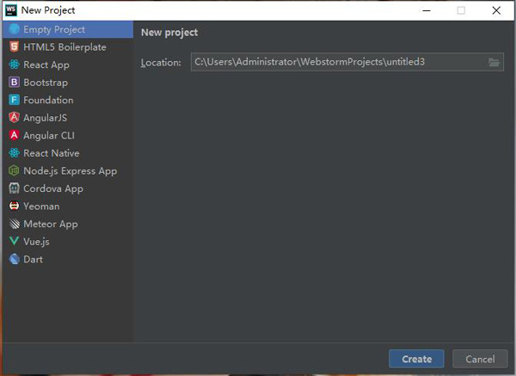Screen dimensions: 516x376
Task: Click the React Native atom icon
Action: click(x=14, y=153)
